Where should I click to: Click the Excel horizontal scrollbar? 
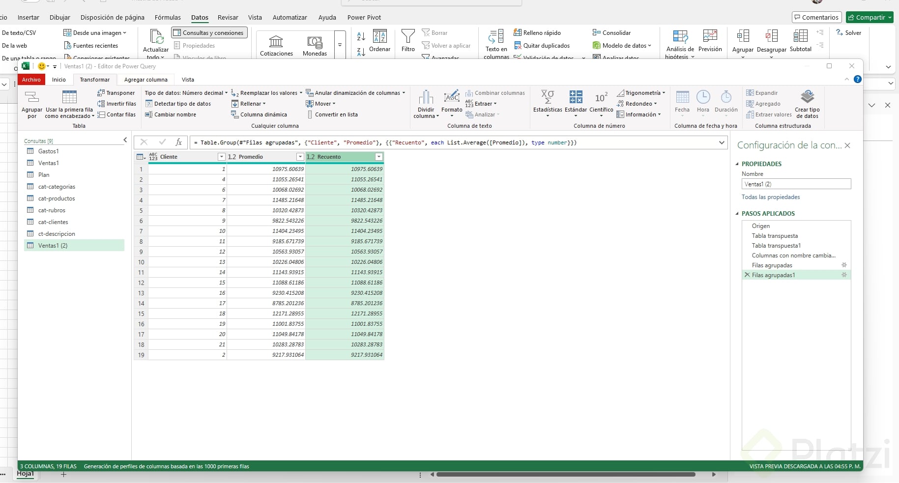pos(566,475)
